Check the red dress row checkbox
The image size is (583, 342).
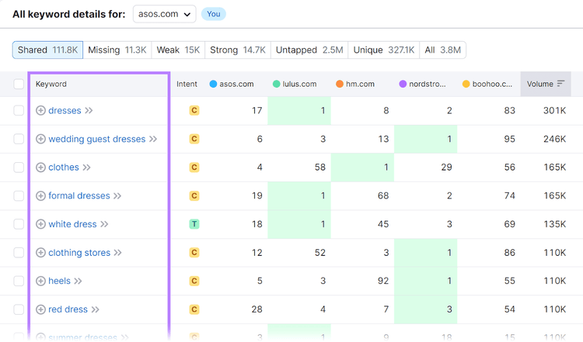click(19, 309)
